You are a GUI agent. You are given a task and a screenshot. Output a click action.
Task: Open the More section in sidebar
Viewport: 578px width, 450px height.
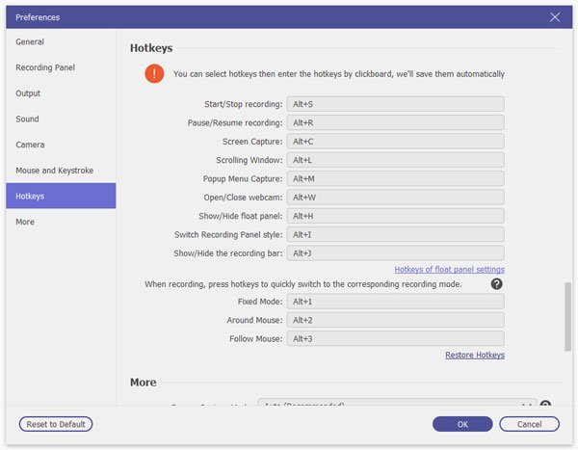coord(25,222)
